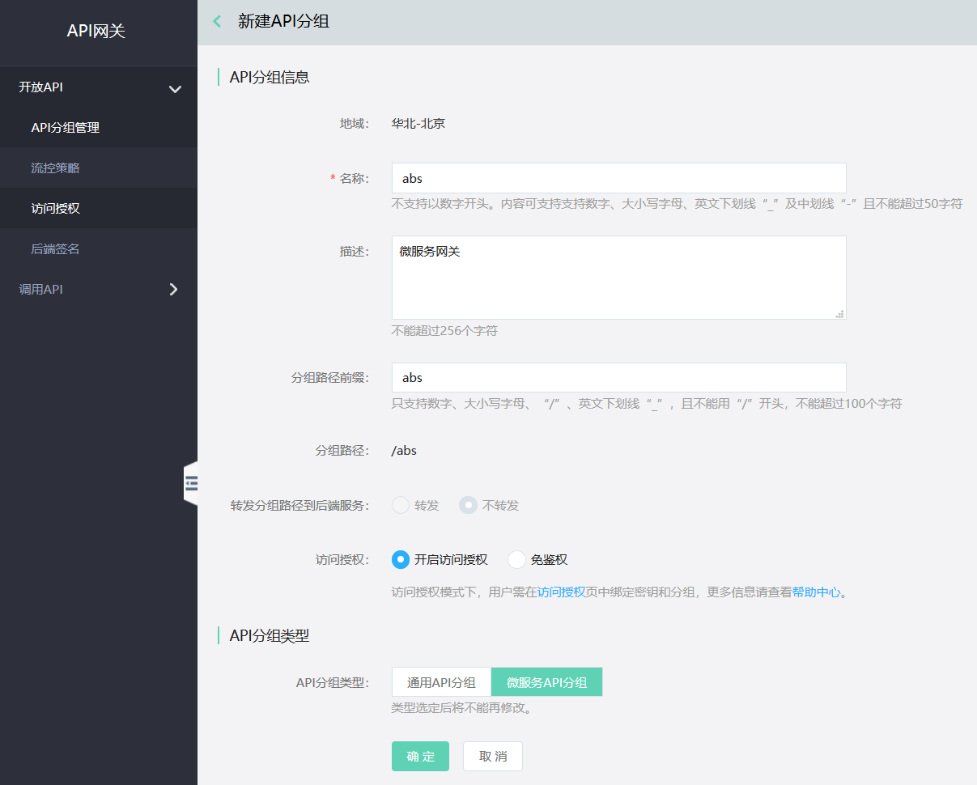Enable 开启访问授权 option

point(401,558)
